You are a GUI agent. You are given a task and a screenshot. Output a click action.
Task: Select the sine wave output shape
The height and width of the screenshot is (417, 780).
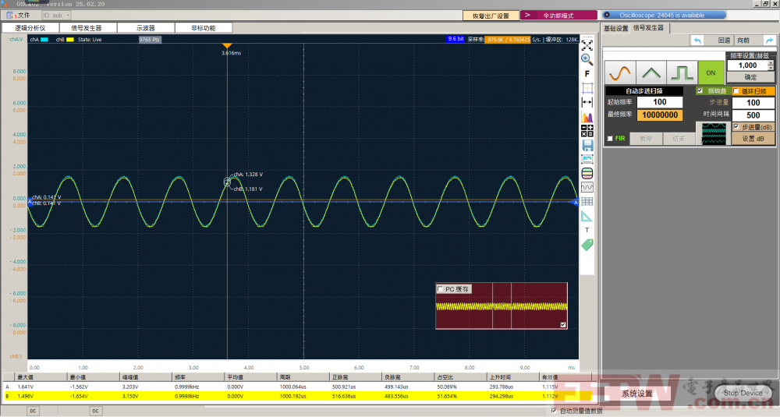(x=620, y=73)
